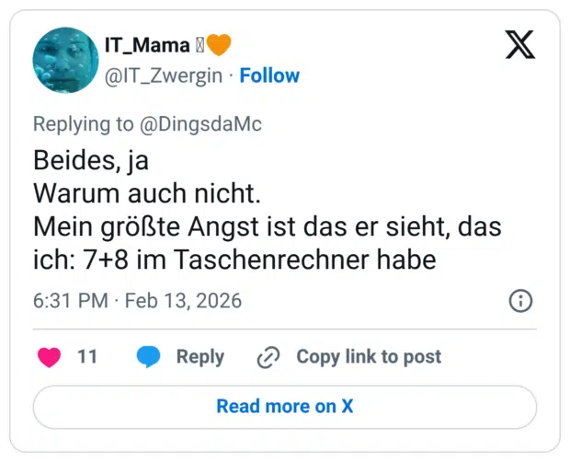Select the Copy link to post text
Viewport: 570px width, 462px height.
point(369,357)
